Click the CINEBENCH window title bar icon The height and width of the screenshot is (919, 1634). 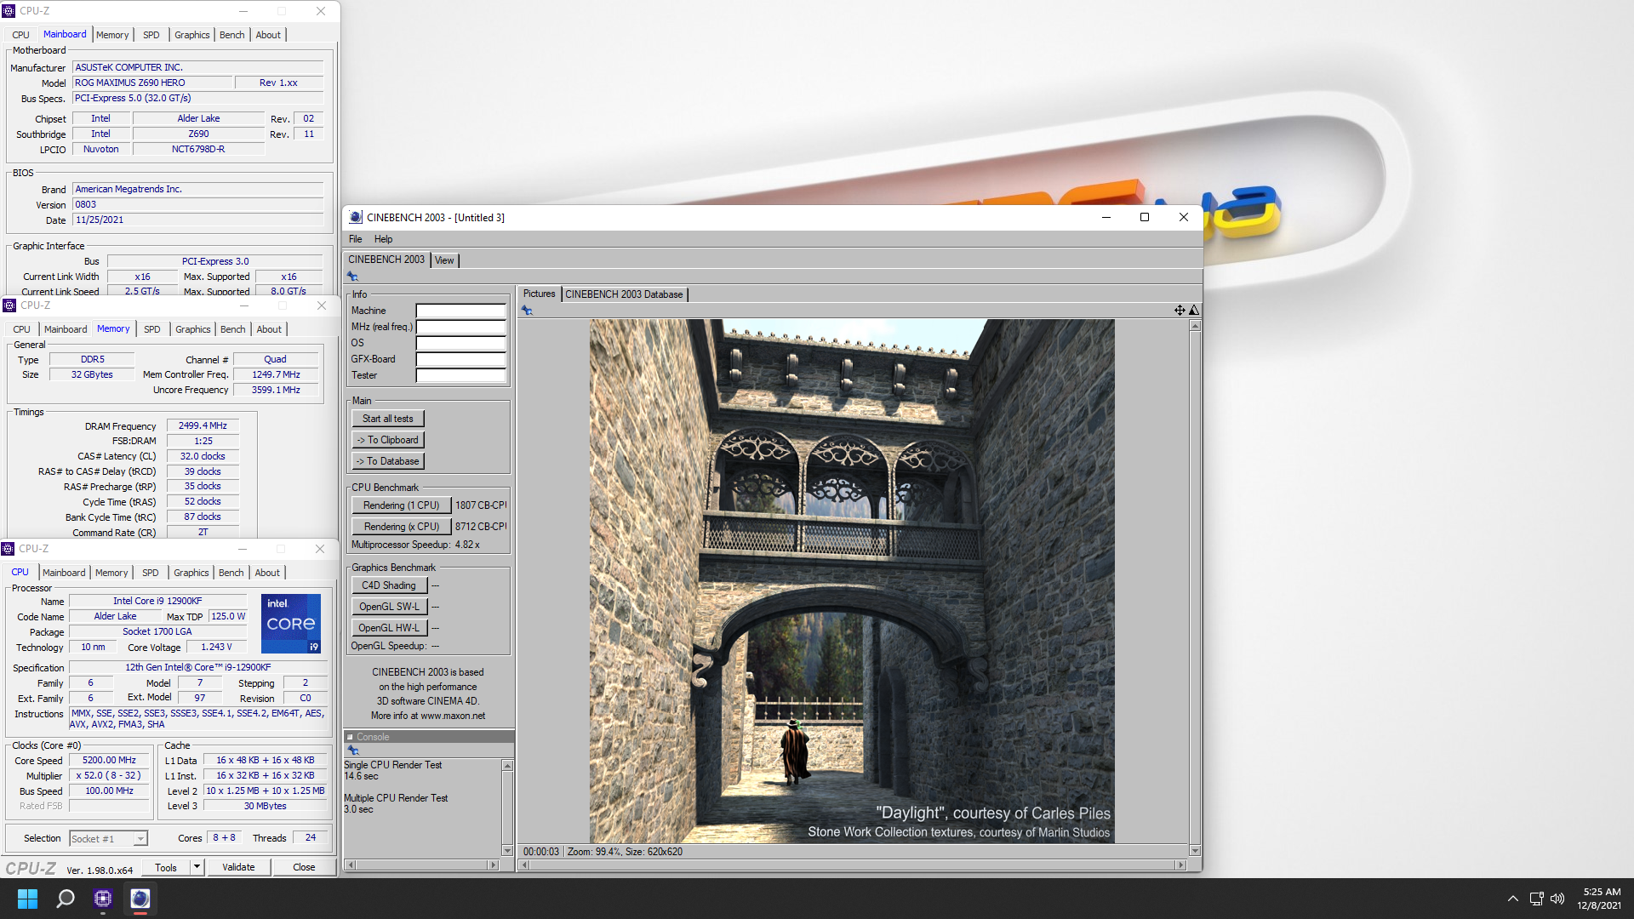(x=356, y=218)
